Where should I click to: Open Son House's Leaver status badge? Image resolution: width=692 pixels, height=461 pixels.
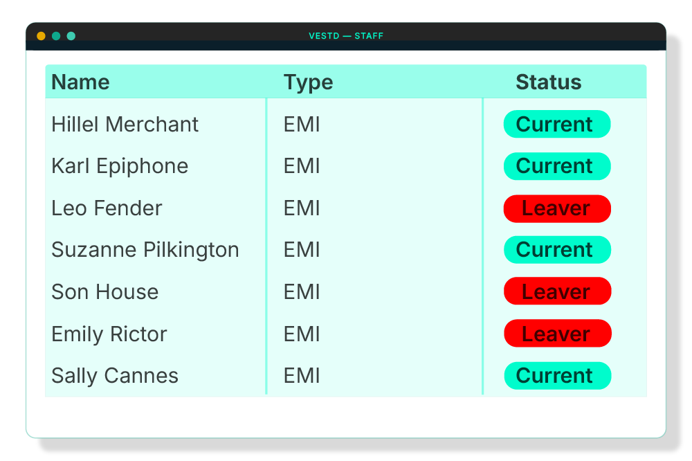tap(557, 291)
